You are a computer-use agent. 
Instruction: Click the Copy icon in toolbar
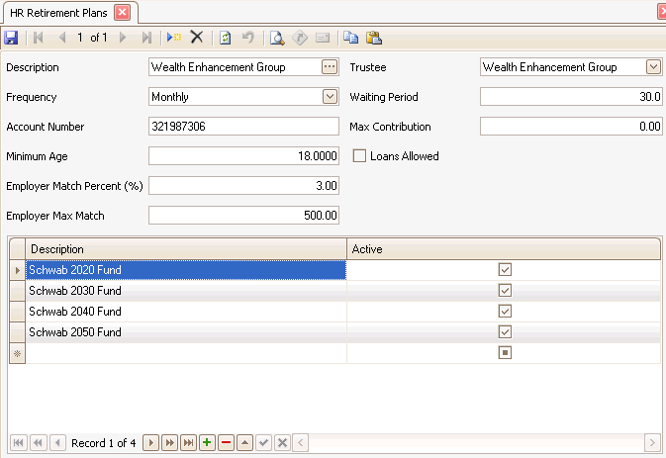[x=351, y=38]
